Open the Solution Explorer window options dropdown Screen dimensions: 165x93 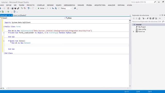[x=160, y=15]
